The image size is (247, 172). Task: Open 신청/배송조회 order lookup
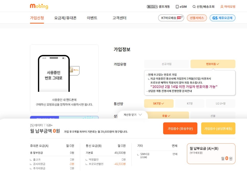click(205, 7)
